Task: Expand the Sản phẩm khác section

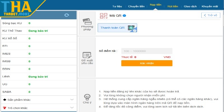Action: tap(72, 100)
